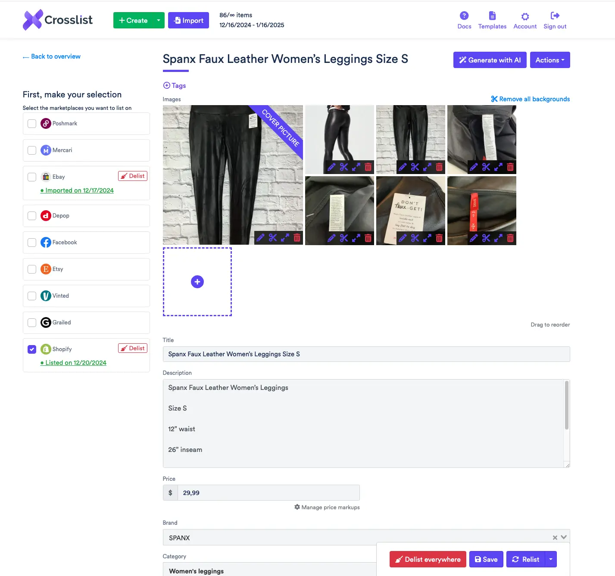The width and height of the screenshot is (615, 576).
Task: Click the Import button
Action: (188, 20)
